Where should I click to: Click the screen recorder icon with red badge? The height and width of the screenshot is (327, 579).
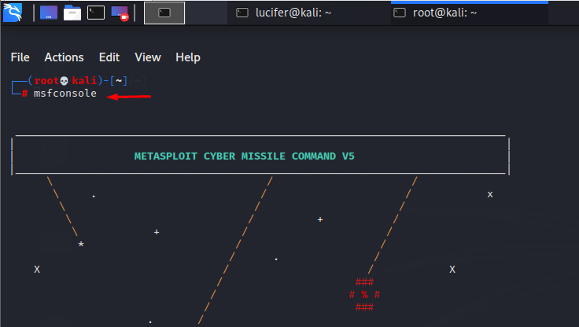pyautogui.click(x=120, y=13)
